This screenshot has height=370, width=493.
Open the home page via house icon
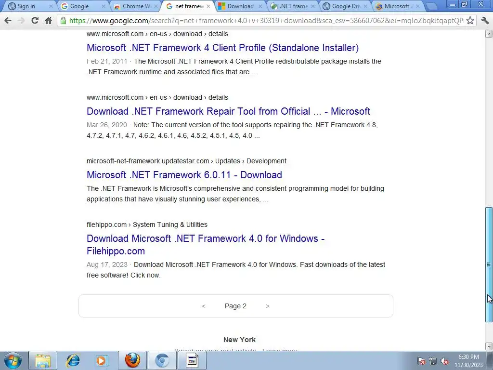click(49, 21)
